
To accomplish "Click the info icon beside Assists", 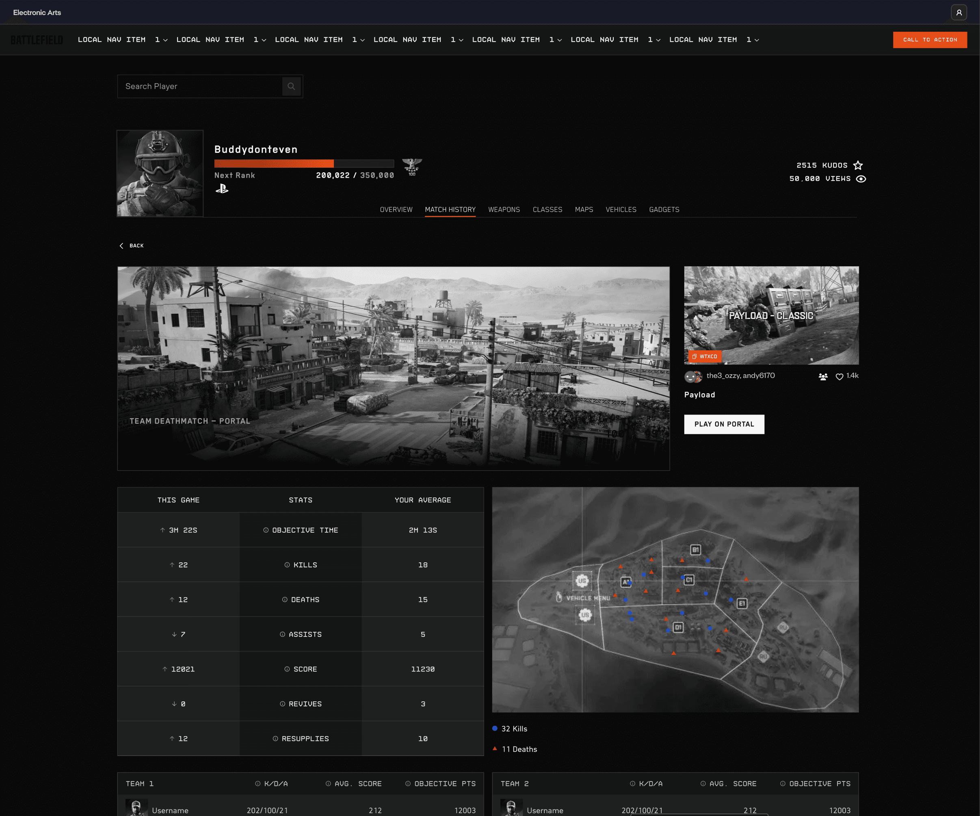I will [x=282, y=634].
